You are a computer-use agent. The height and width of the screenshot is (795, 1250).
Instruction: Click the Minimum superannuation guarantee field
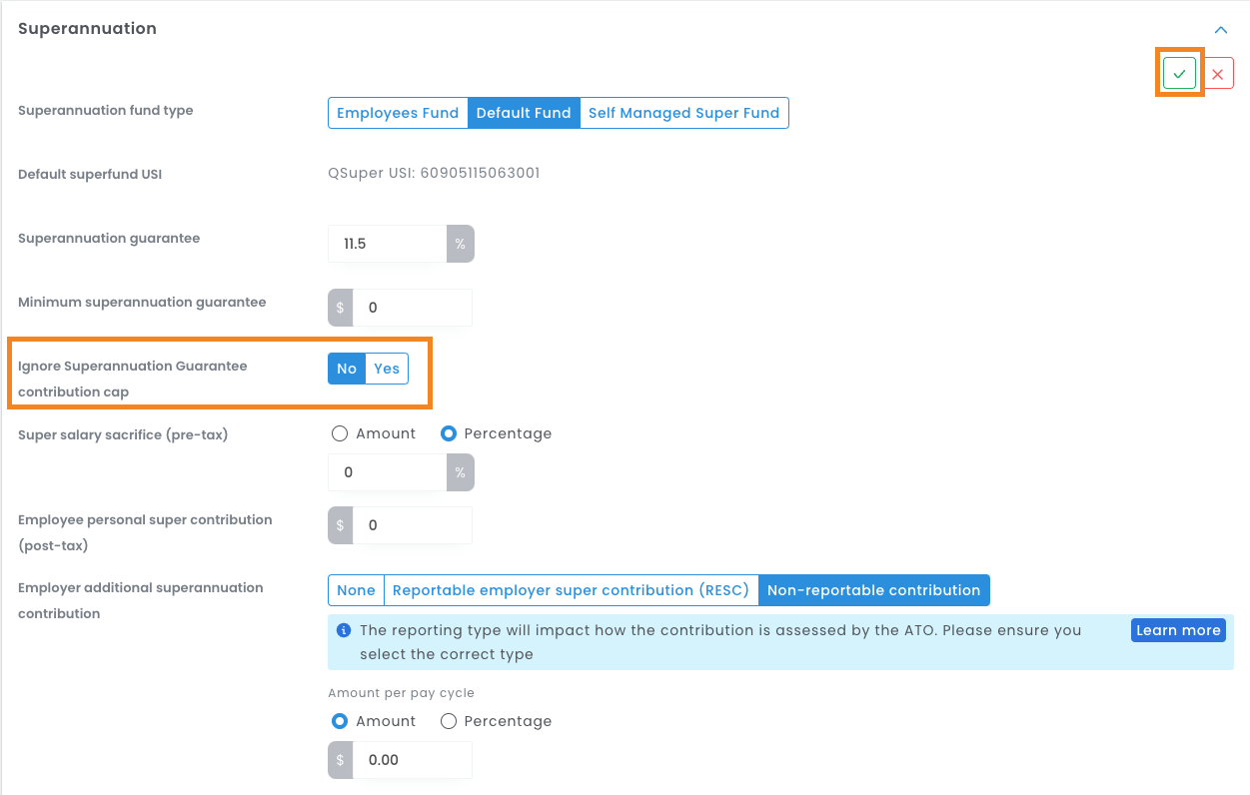(411, 308)
